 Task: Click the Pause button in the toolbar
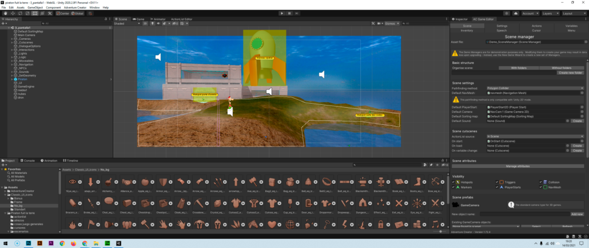pos(289,13)
